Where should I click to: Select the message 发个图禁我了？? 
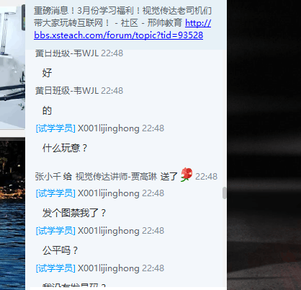[x=74, y=213]
